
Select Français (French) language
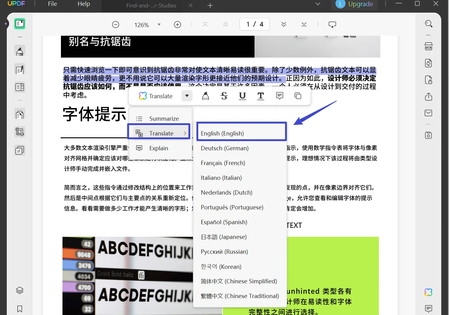click(240, 163)
